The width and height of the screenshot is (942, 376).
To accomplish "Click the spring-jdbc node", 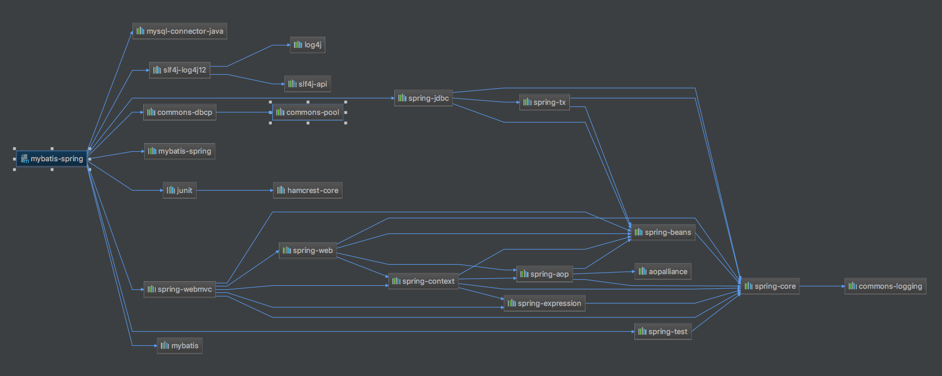I will (x=424, y=98).
